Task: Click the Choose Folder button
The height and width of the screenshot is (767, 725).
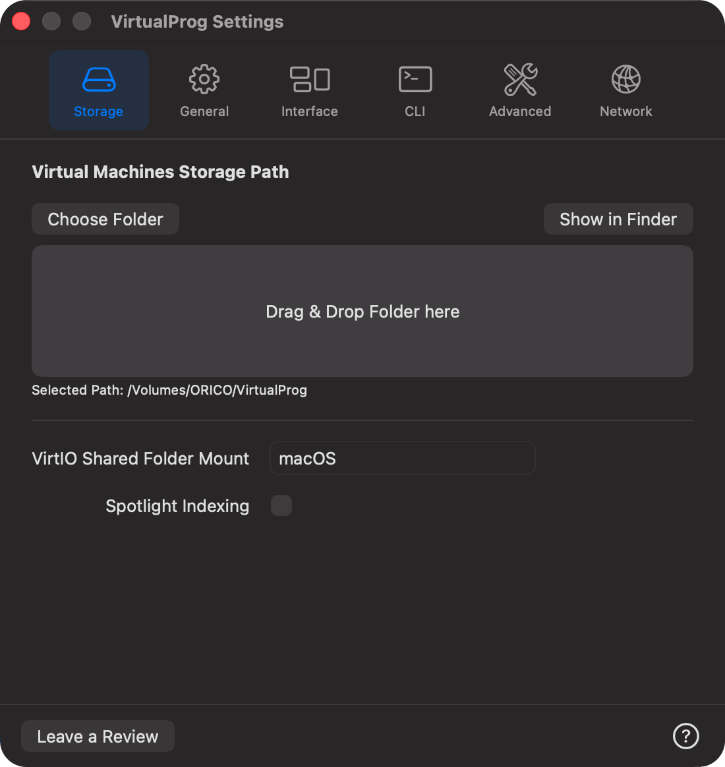Action: pos(105,219)
